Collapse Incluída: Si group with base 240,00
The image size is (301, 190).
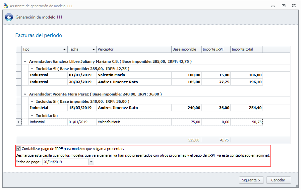(x=32, y=101)
